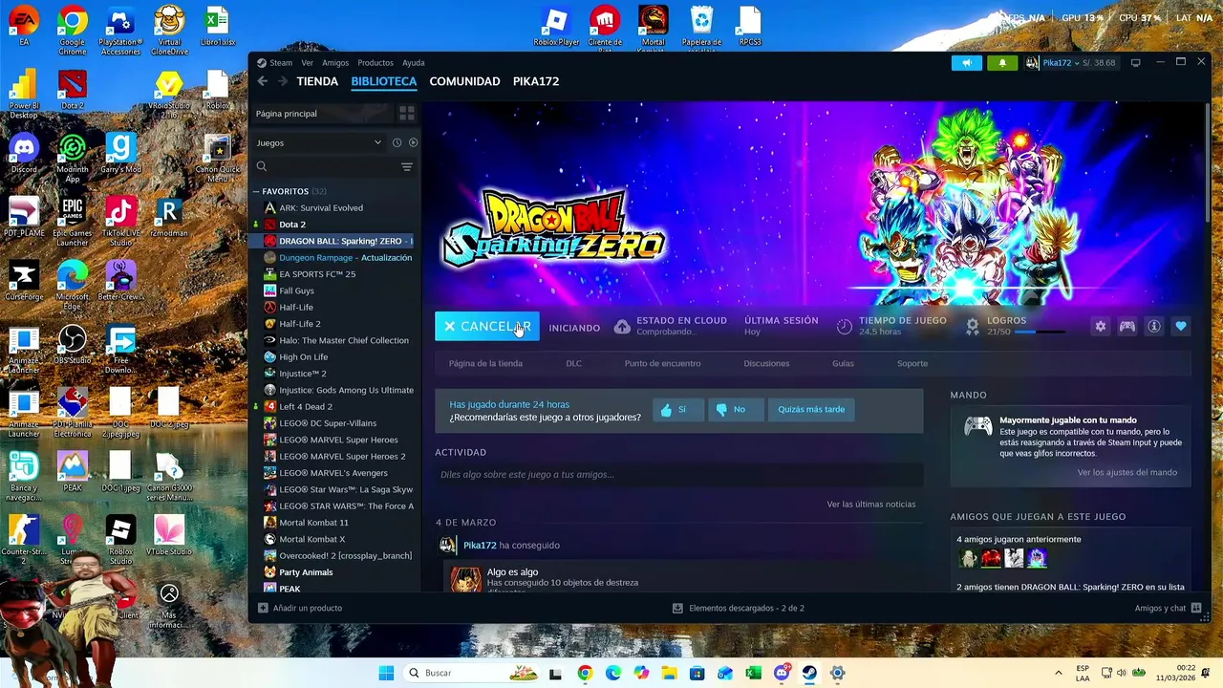Click Pika172 username in activity feed
The image size is (1223, 688).
480,546
